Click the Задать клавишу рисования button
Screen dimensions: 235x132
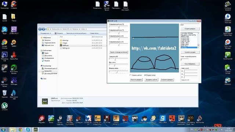pos(119,52)
